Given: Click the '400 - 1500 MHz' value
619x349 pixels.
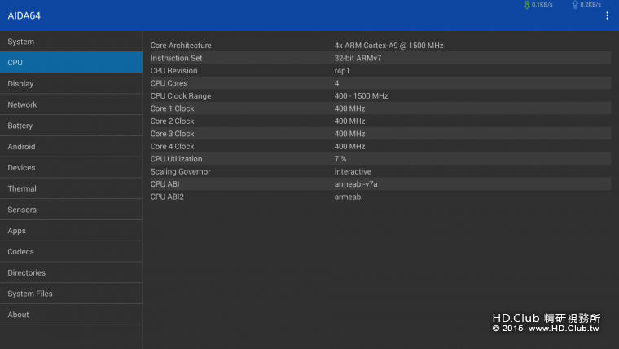Looking at the screenshot, I should (361, 96).
